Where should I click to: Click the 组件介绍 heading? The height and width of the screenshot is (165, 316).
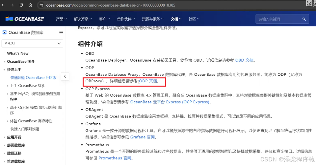pyautogui.click(x=90, y=44)
